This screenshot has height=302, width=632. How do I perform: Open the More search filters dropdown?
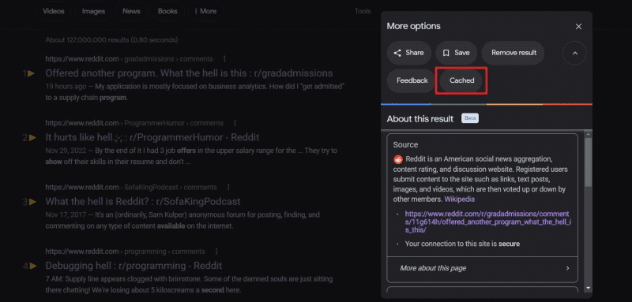tap(205, 11)
